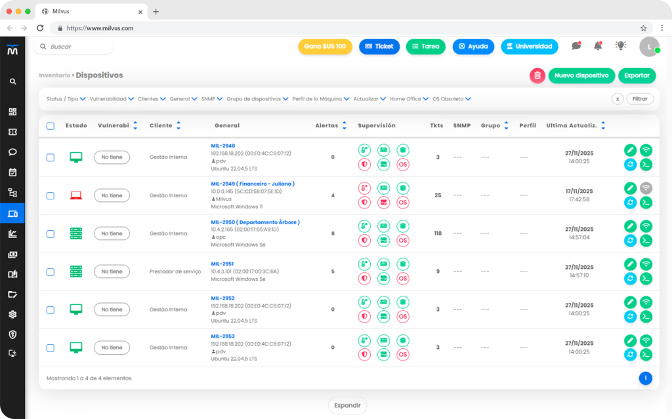This screenshot has width=672, height=419.
Task: Check the MIL-2953 row checkbox
Action: click(51, 348)
